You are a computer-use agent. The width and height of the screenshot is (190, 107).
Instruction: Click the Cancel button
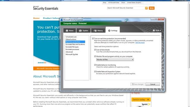[x=153, y=84]
